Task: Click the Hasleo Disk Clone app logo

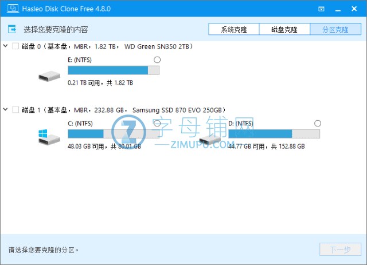Action: coord(13,9)
